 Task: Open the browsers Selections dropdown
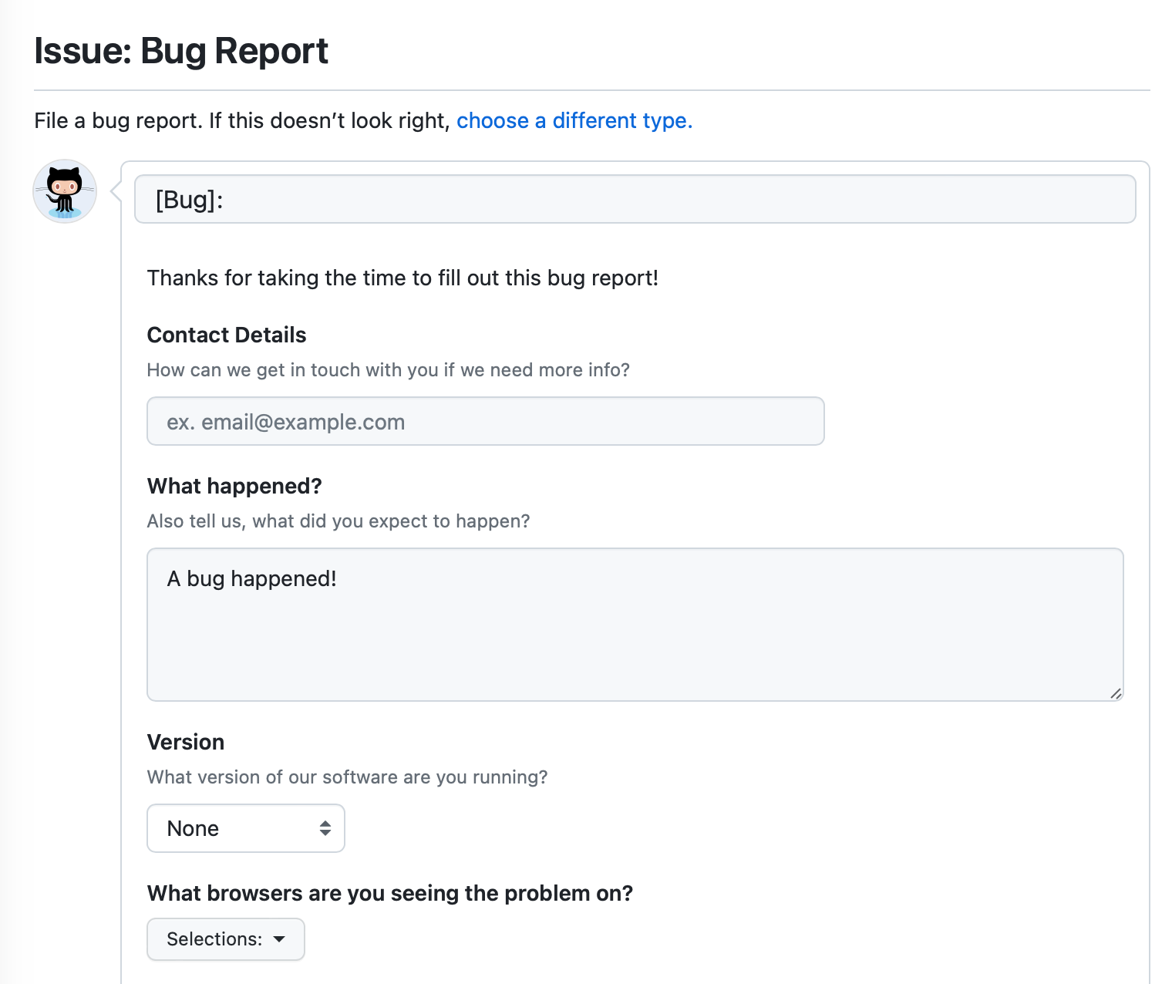(225, 939)
